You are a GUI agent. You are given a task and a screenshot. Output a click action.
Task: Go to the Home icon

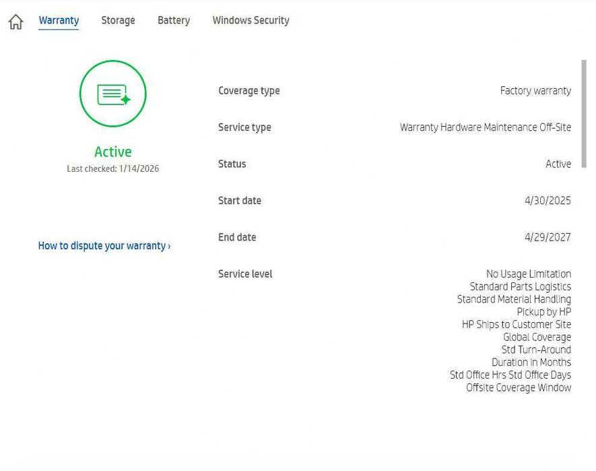(x=16, y=22)
